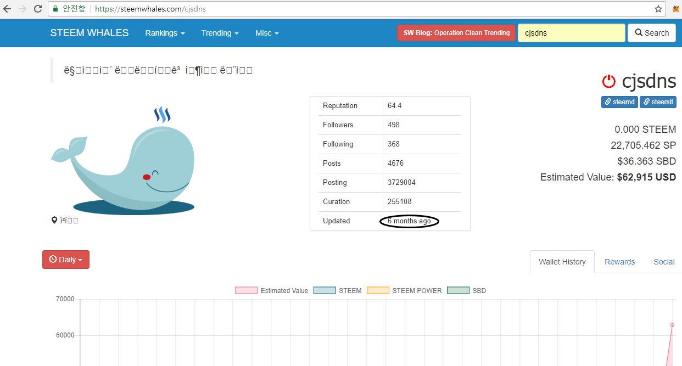
Task: Click the Followers count 498
Action: pos(394,125)
